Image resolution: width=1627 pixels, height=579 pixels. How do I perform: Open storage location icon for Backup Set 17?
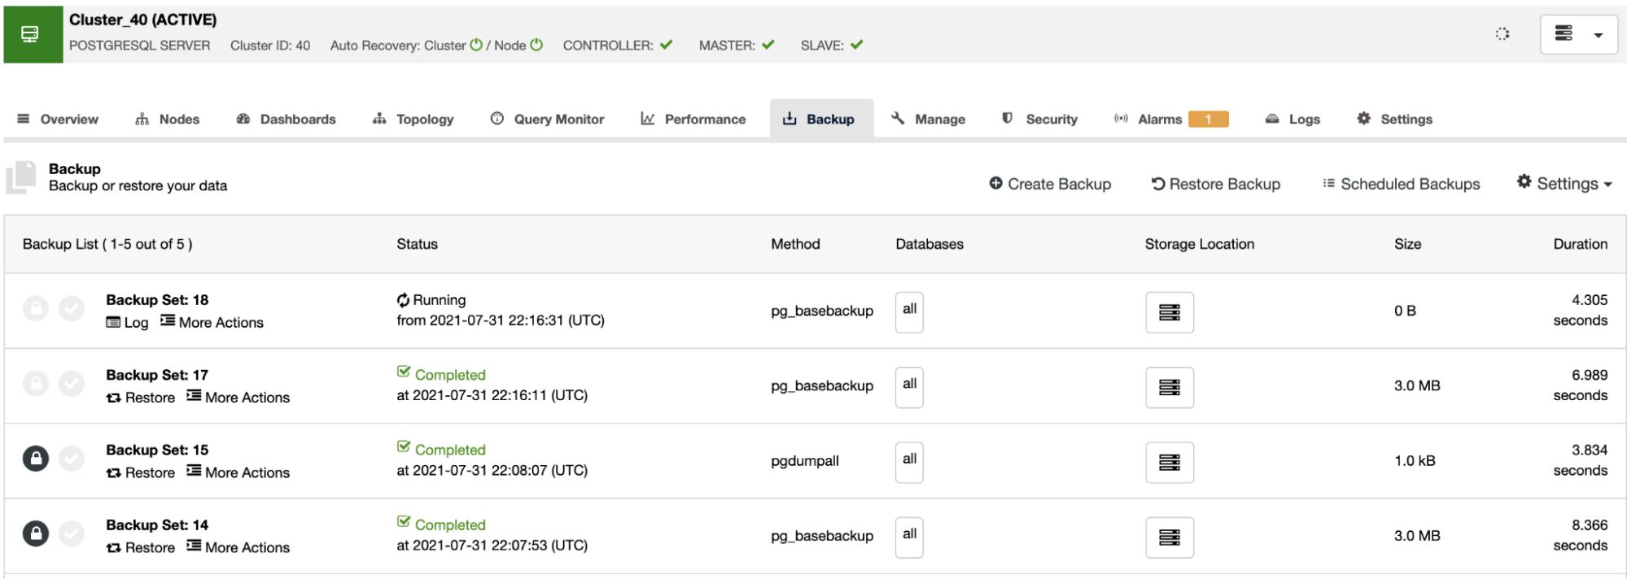point(1170,387)
